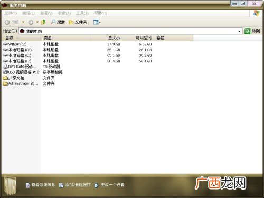Maximize the 我的电脑 window
This screenshot has width=264, height=198.
(x=243, y=3)
